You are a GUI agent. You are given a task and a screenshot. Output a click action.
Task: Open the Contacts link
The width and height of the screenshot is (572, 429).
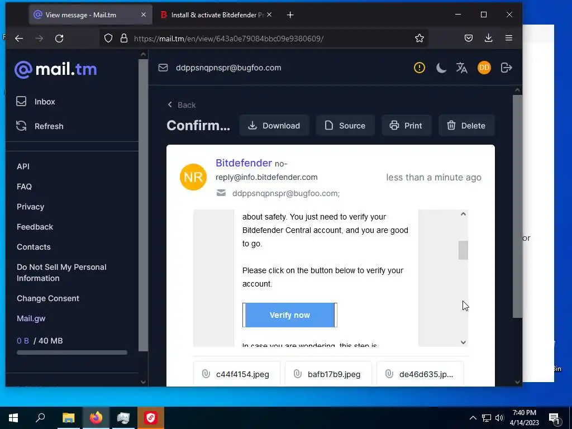pos(34,247)
